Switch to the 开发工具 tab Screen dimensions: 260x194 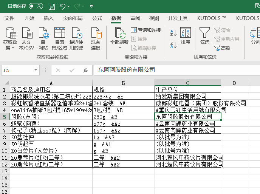[178, 18]
